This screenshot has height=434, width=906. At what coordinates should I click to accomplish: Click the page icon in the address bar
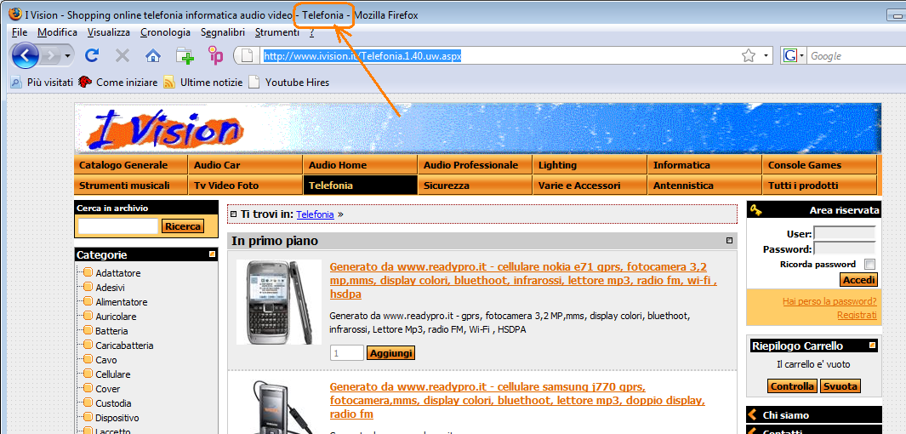pos(248,56)
